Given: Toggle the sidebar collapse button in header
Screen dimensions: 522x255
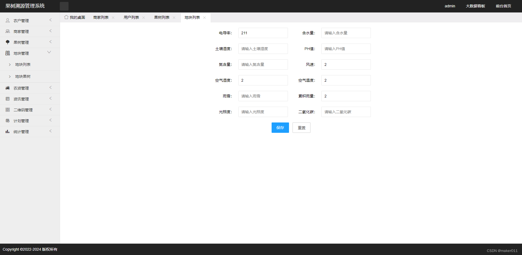Looking at the screenshot, I should (64, 6).
